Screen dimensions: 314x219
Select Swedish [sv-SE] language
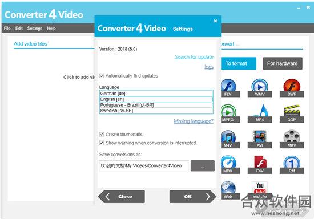pos(156,111)
